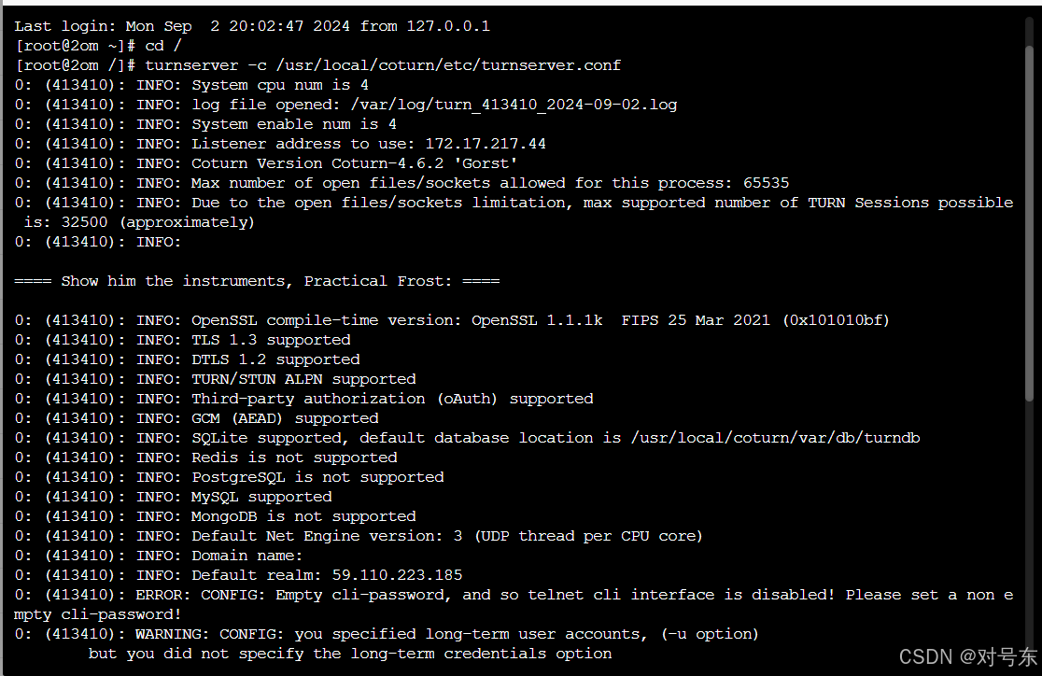Click the 'Redis is not supported' line
This screenshot has width=1042, height=676.
click(206, 458)
